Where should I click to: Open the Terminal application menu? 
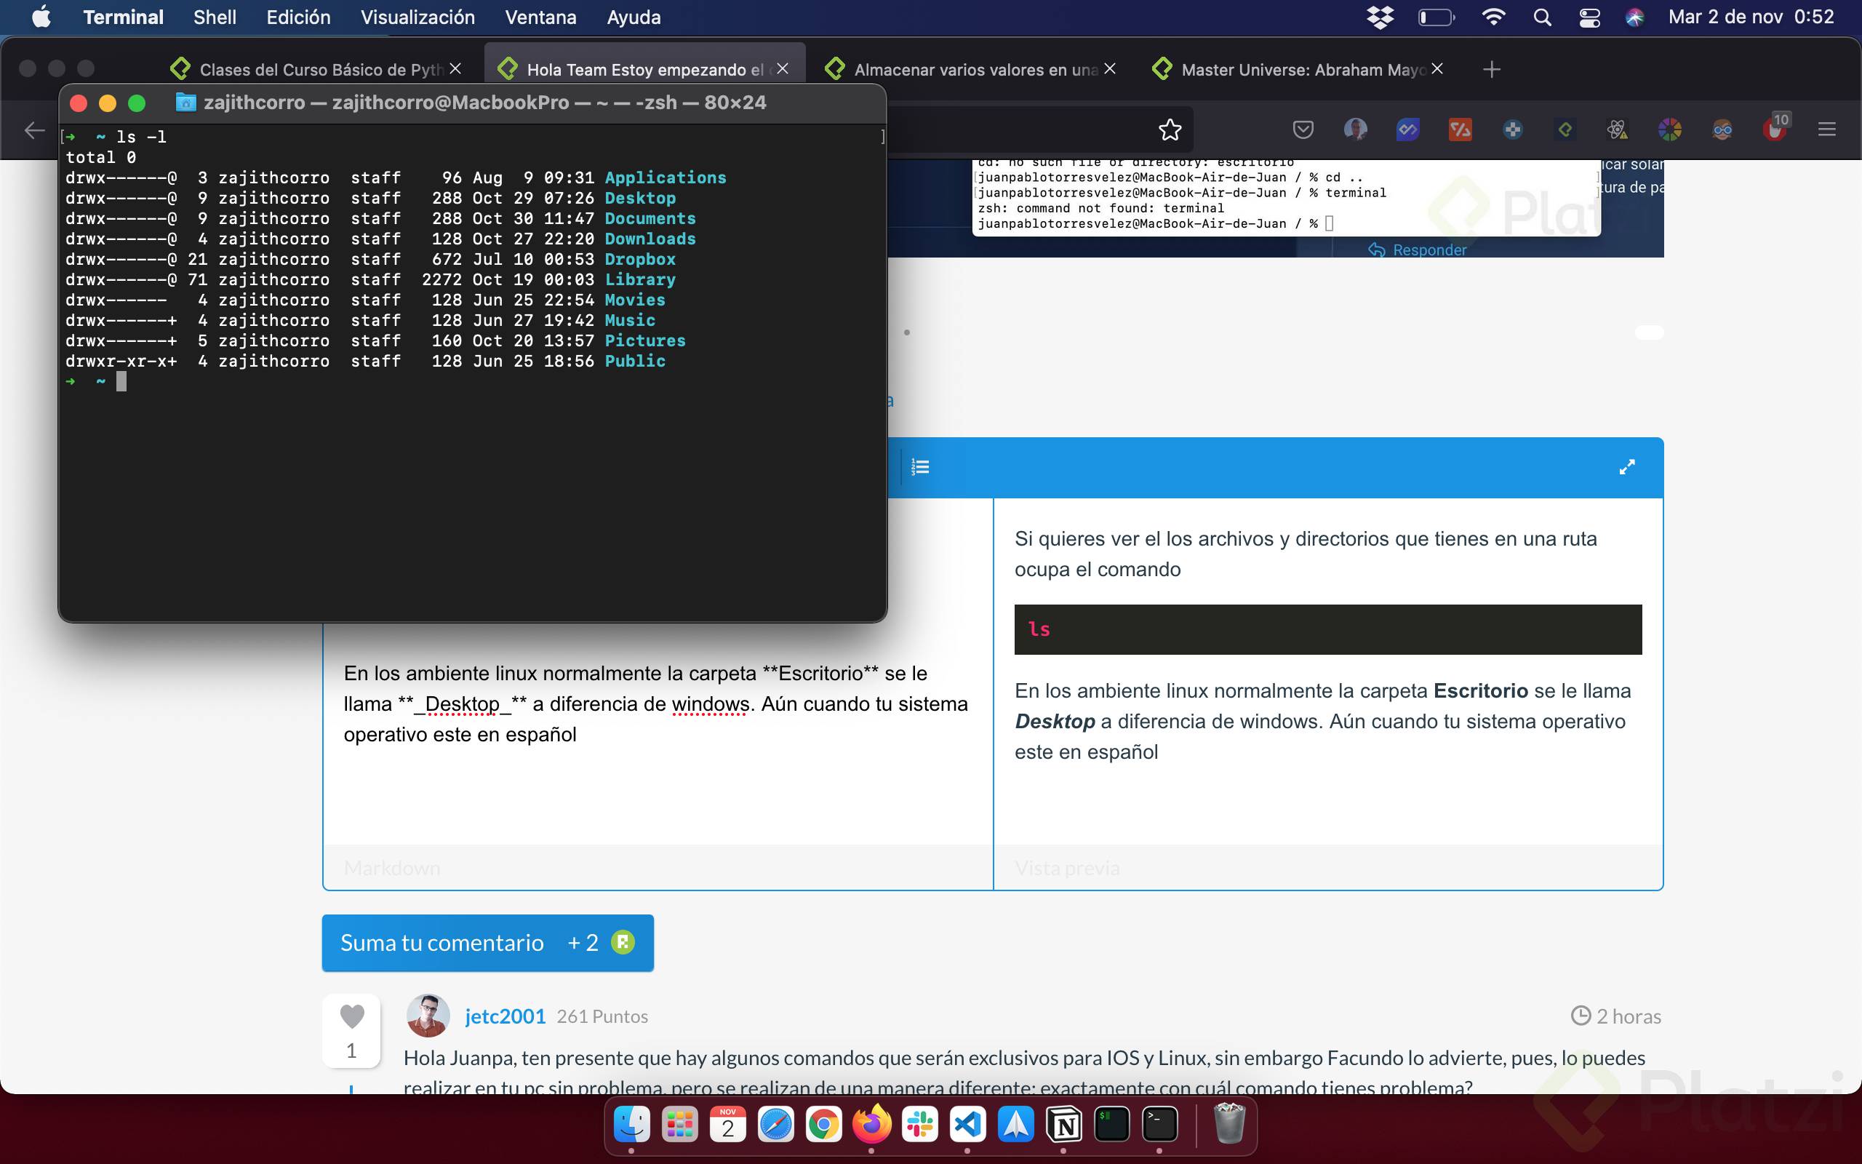pyautogui.click(x=123, y=17)
